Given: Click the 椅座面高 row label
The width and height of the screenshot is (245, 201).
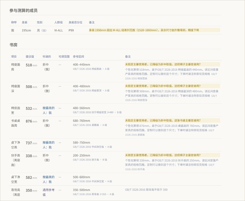Looking at the screenshot, I should click(x=16, y=67).
